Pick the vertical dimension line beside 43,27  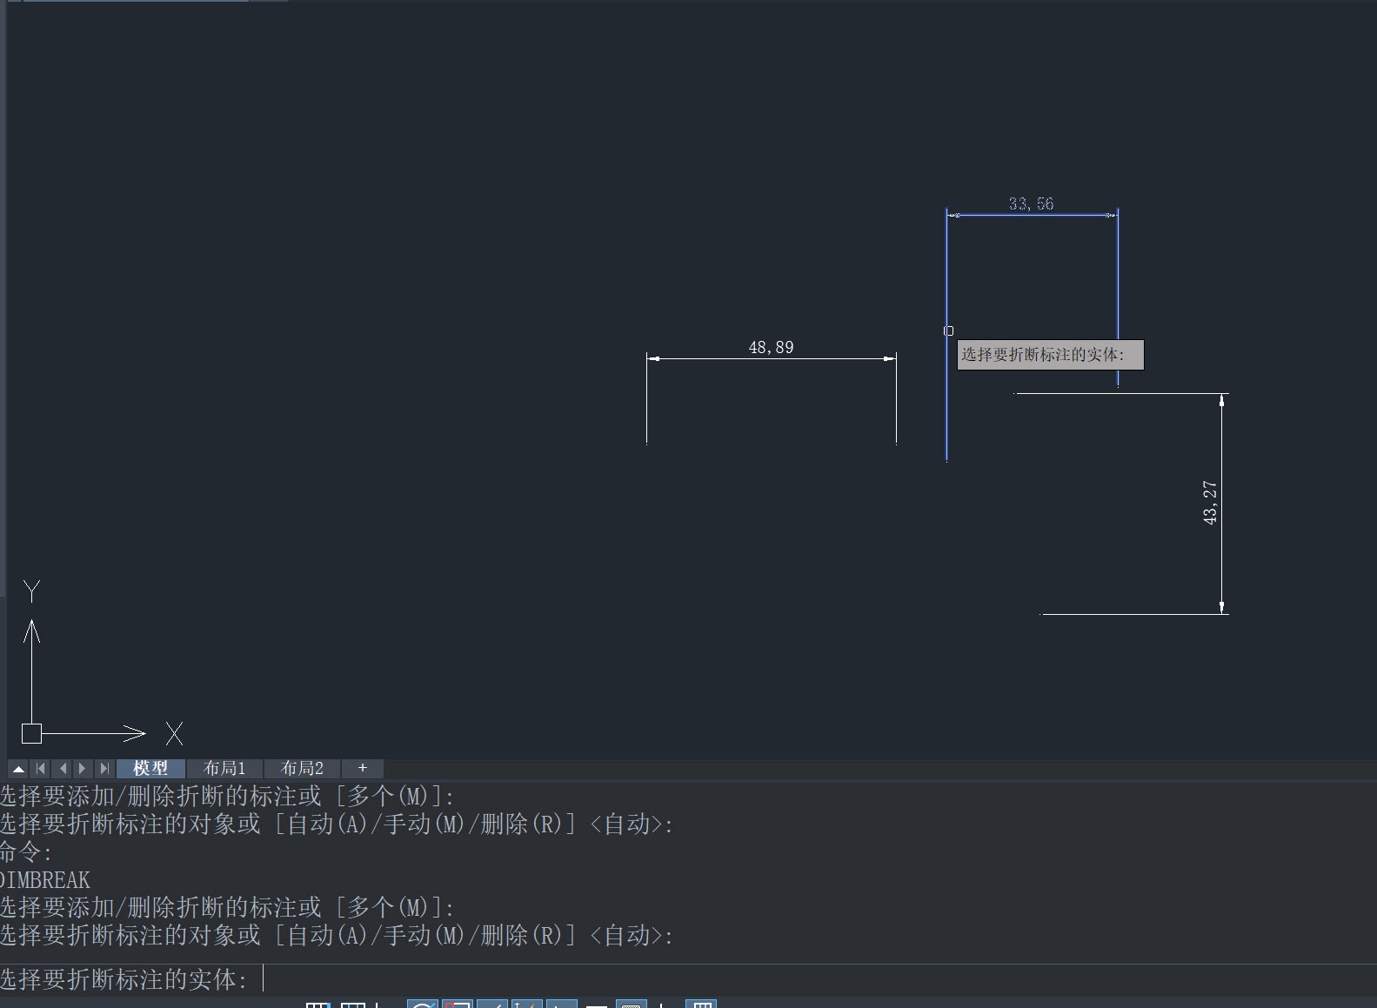pos(1222,504)
